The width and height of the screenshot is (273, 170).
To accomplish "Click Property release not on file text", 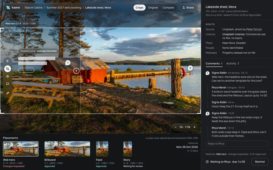I will (x=239, y=53).
